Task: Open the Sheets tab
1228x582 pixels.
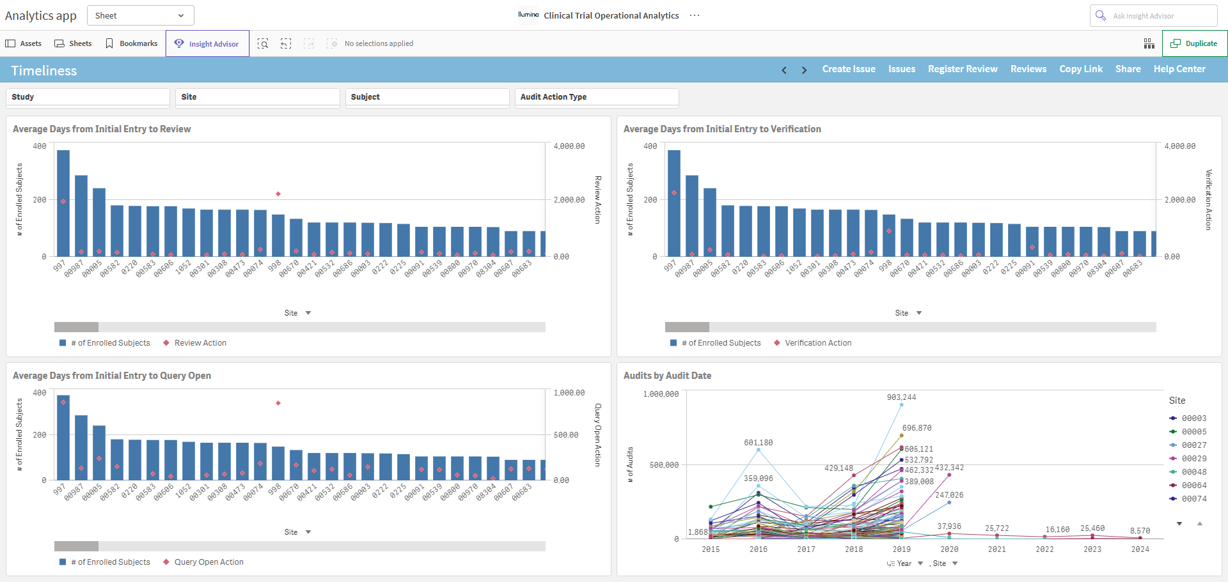Action: [x=74, y=43]
